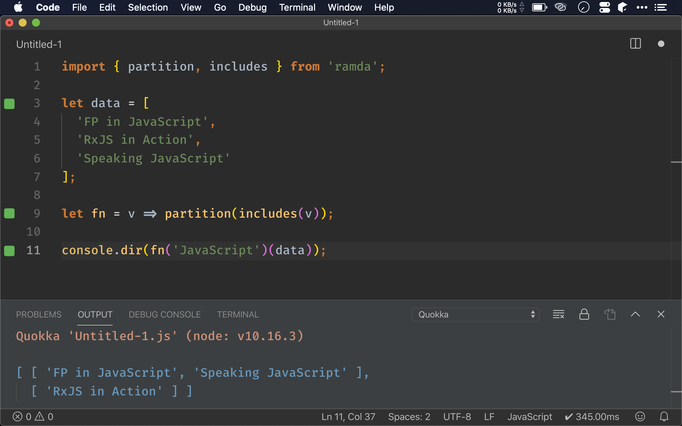Select the OUTPUT tab
Image resolution: width=682 pixels, height=426 pixels.
[95, 315]
